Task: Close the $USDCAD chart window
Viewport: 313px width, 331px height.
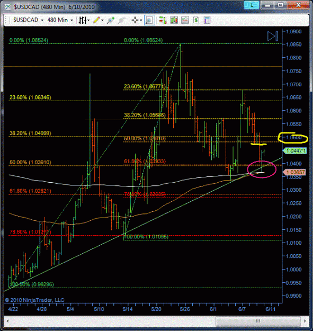Action: click(298, 5)
